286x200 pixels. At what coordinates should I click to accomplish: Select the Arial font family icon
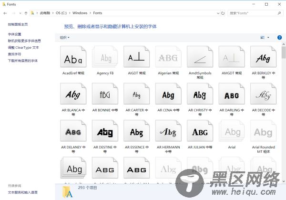232,131
